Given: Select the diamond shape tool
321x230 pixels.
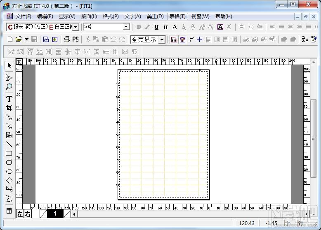Looking at the screenshot, I should 9,180.
